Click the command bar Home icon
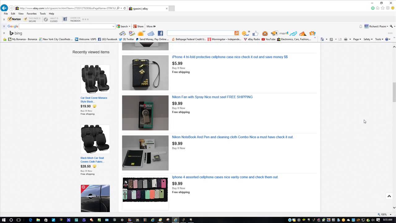 tap(322, 39)
